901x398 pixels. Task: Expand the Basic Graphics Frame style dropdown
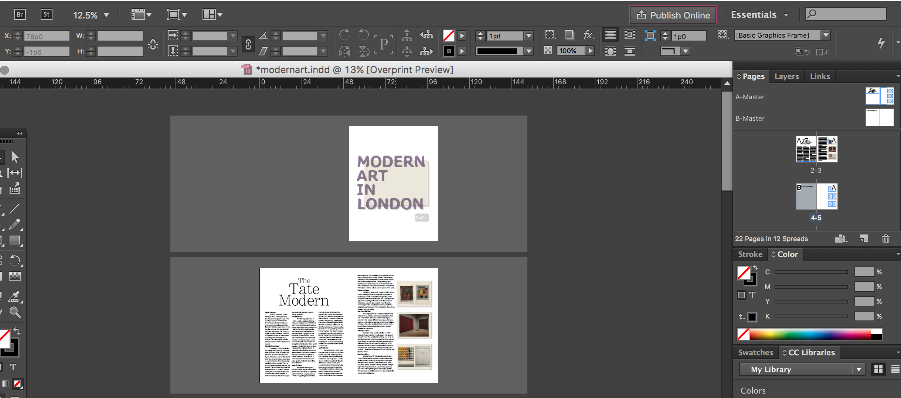[826, 35]
